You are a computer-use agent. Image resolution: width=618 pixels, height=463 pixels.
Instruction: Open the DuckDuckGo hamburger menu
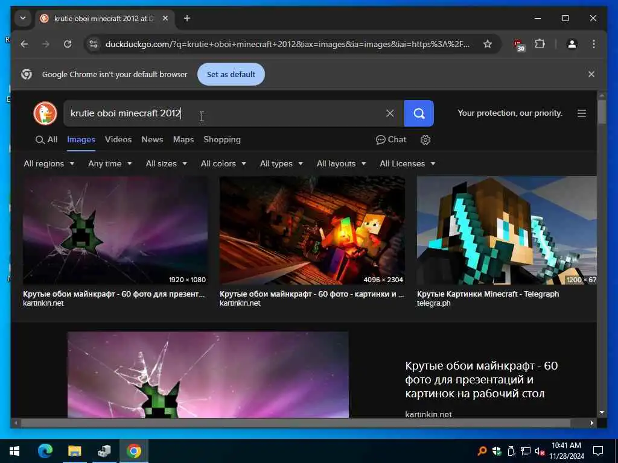point(581,113)
